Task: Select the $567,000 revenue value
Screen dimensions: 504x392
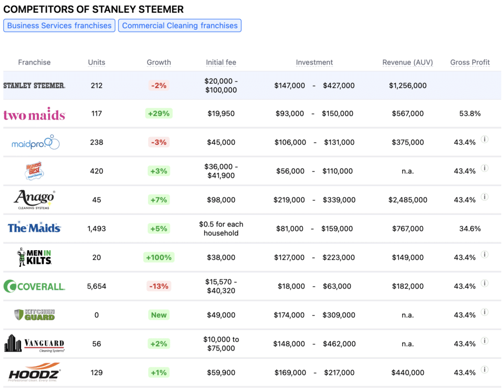Action: pyautogui.click(x=408, y=114)
